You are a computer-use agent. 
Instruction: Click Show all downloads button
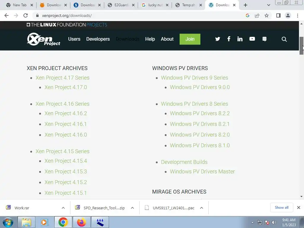pos(281,208)
